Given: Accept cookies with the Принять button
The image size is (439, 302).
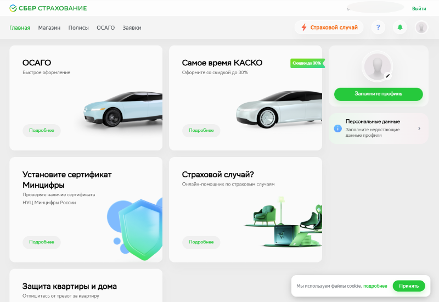Looking at the screenshot, I should tap(409, 286).
